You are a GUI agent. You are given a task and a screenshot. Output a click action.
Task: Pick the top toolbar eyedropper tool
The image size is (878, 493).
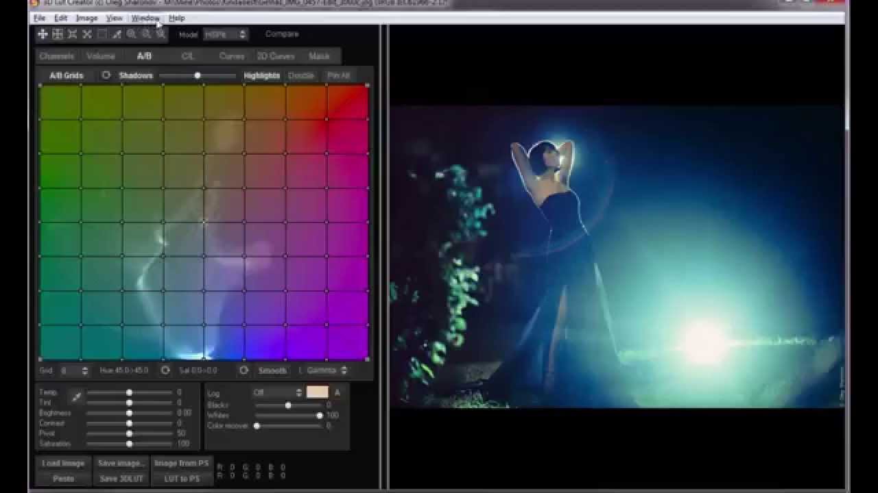pyautogui.click(x=117, y=34)
